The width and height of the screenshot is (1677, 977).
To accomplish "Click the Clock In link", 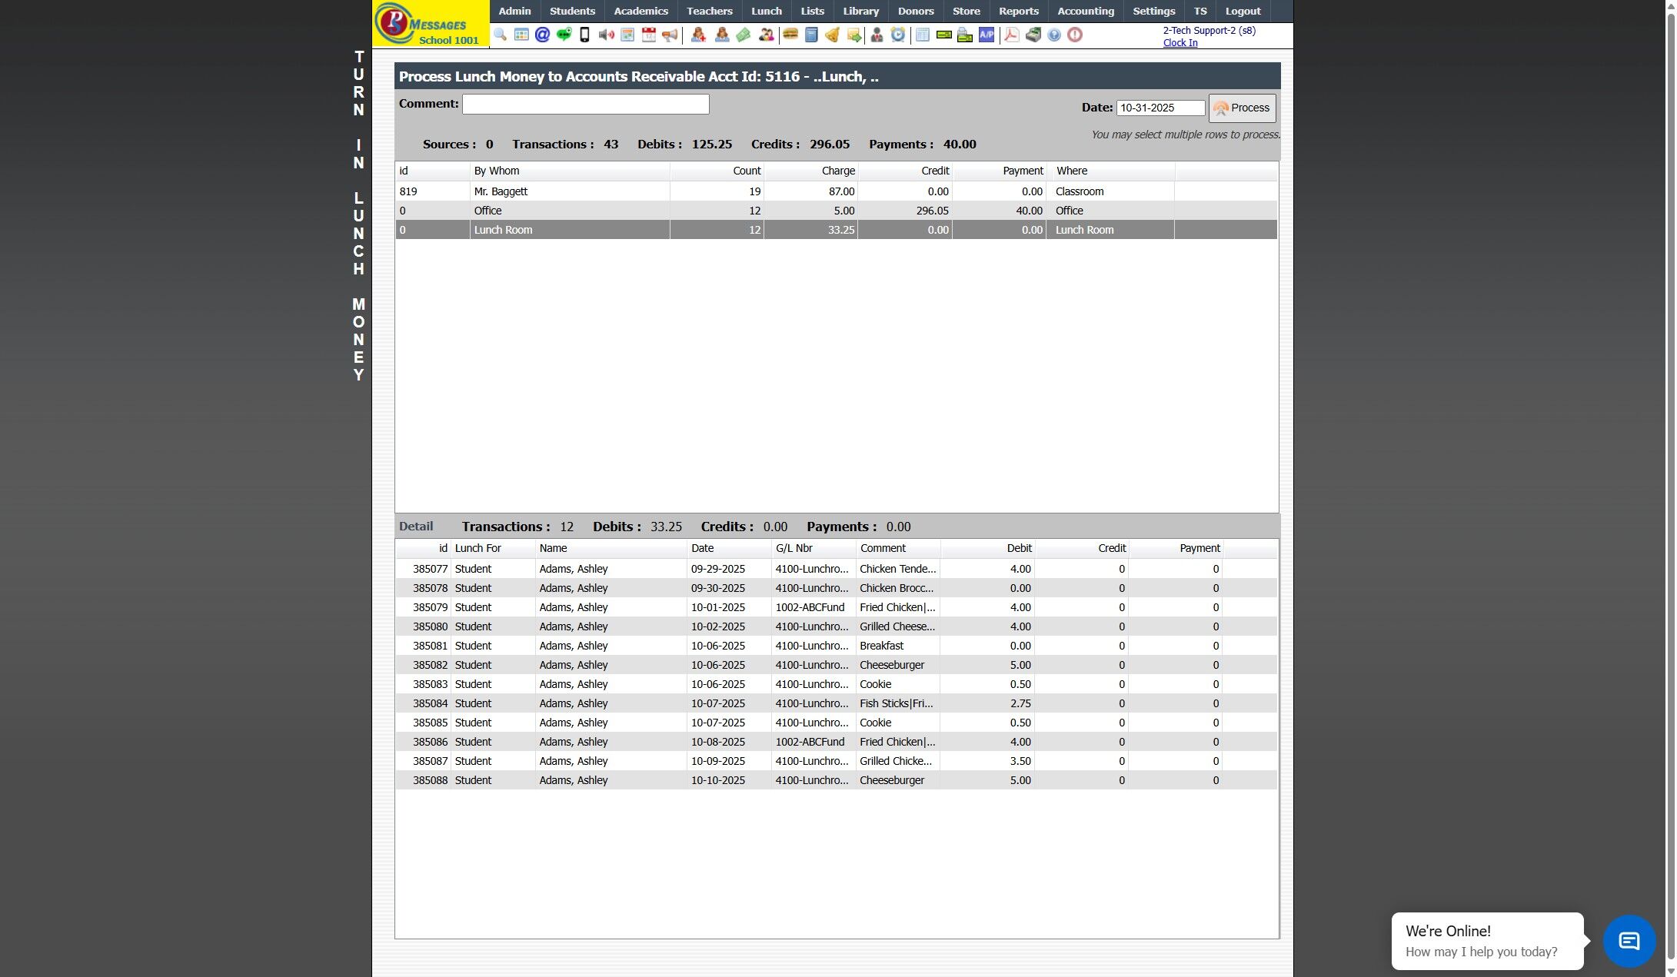I will click(x=1180, y=43).
